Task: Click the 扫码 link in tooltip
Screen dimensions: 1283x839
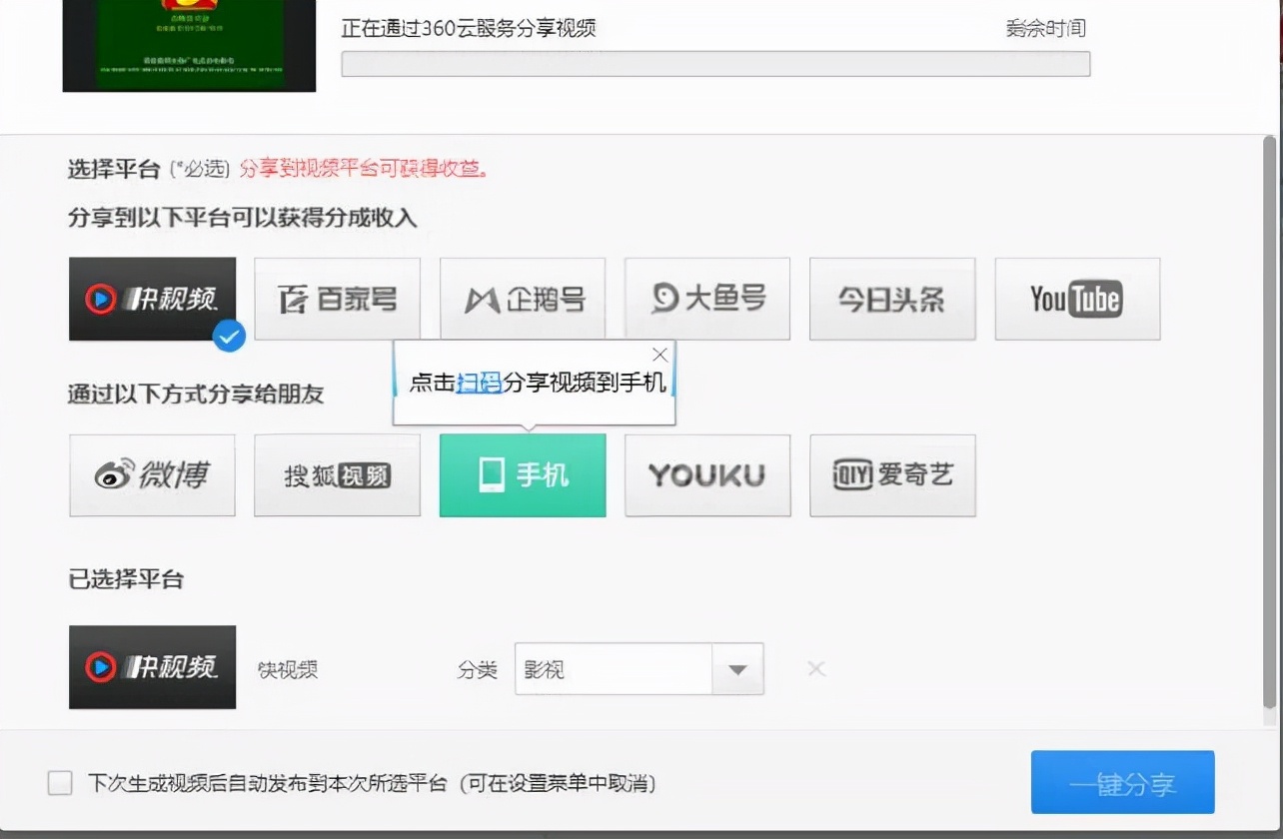Action: 479,384
